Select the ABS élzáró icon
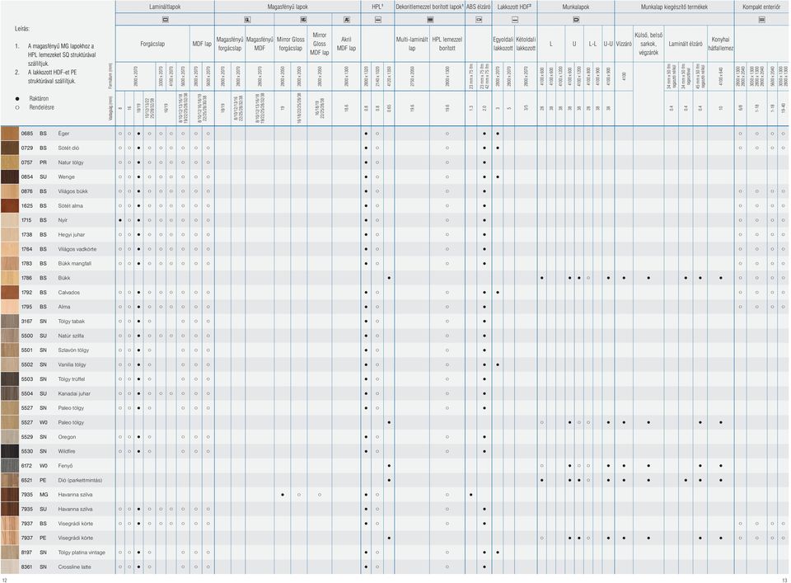 click(x=479, y=20)
